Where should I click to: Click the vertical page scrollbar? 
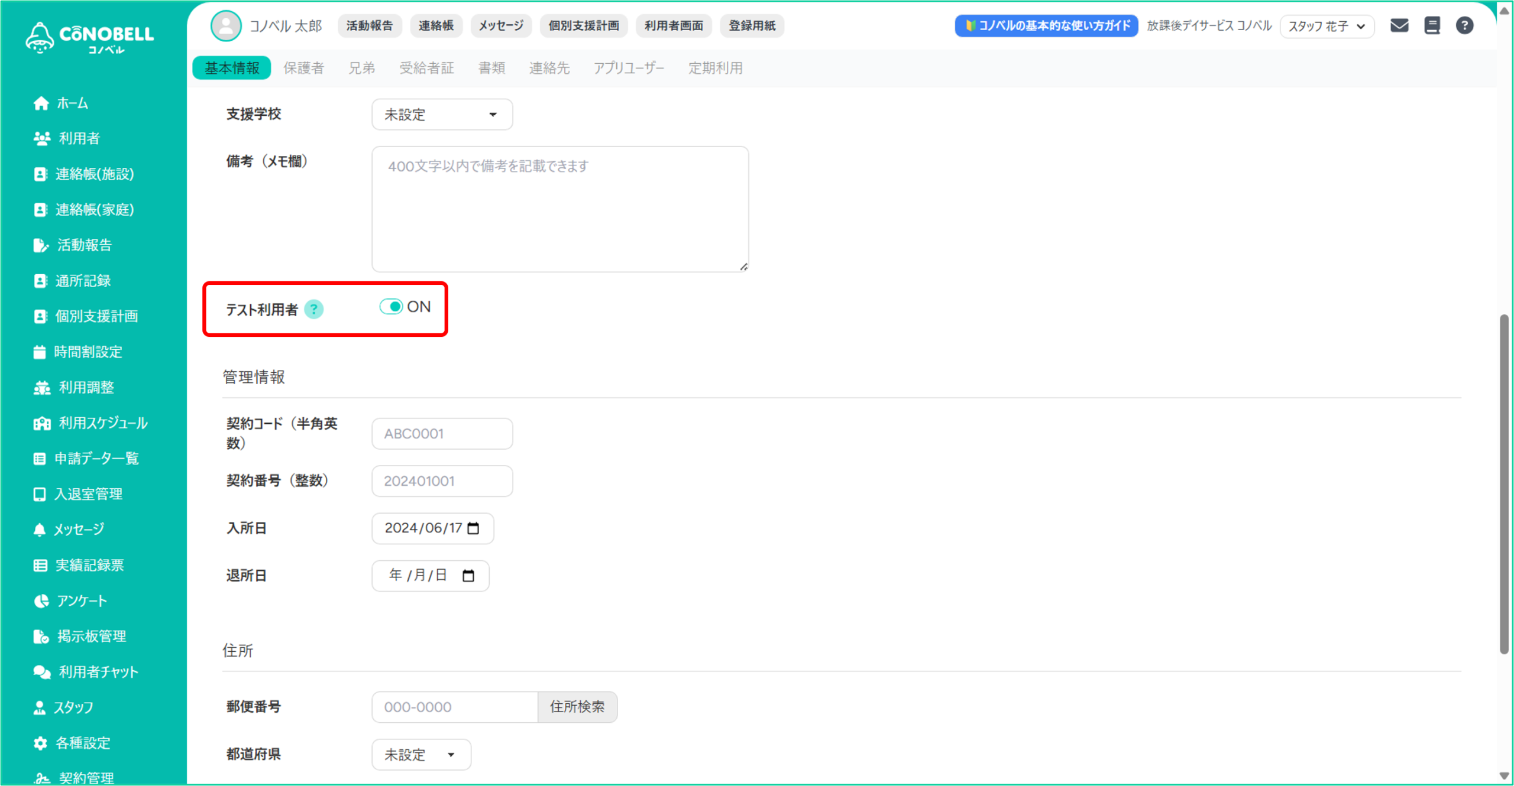click(x=1504, y=485)
